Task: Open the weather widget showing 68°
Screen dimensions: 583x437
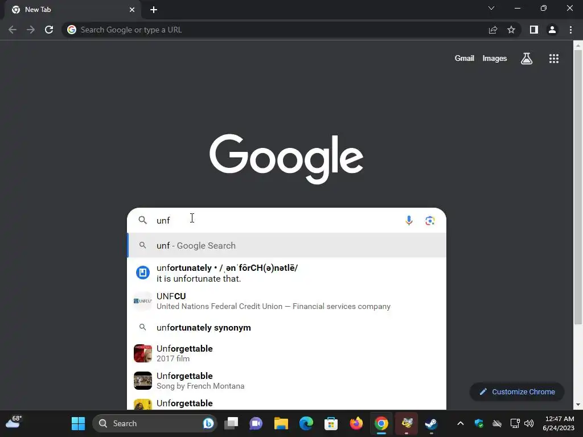Action: click(x=14, y=422)
